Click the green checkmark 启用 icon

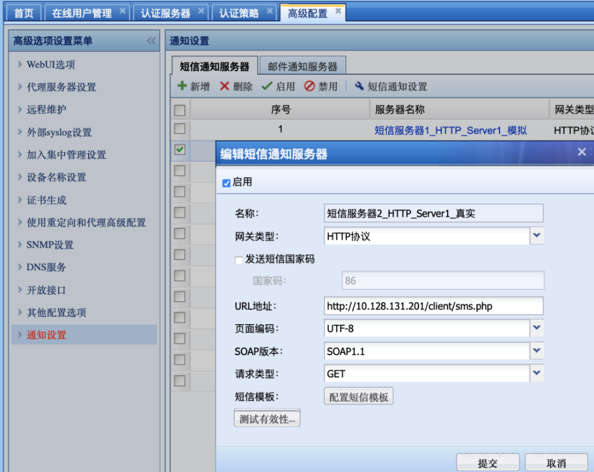tap(267, 86)
